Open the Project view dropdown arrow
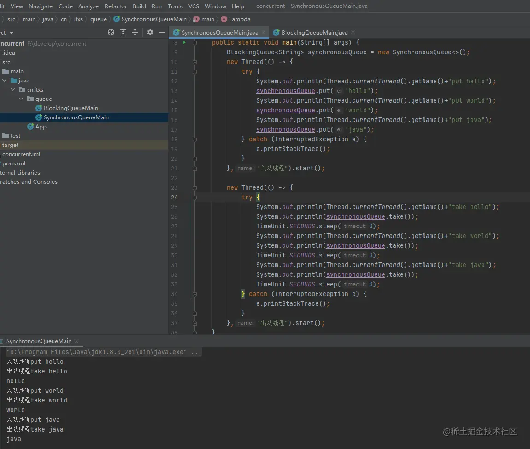530x449 pixels. [12, 33]
